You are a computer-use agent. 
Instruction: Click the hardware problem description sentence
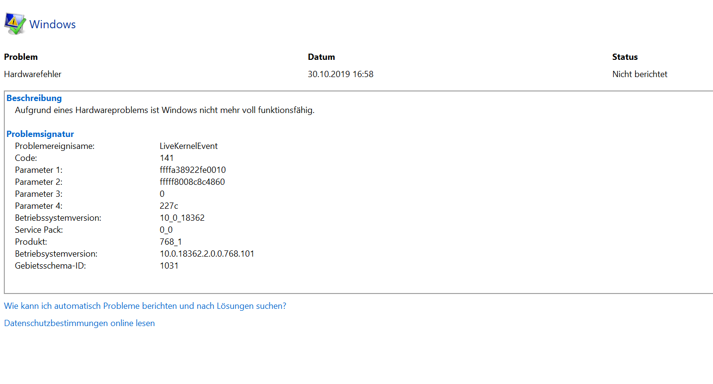(x=164, y=110)
